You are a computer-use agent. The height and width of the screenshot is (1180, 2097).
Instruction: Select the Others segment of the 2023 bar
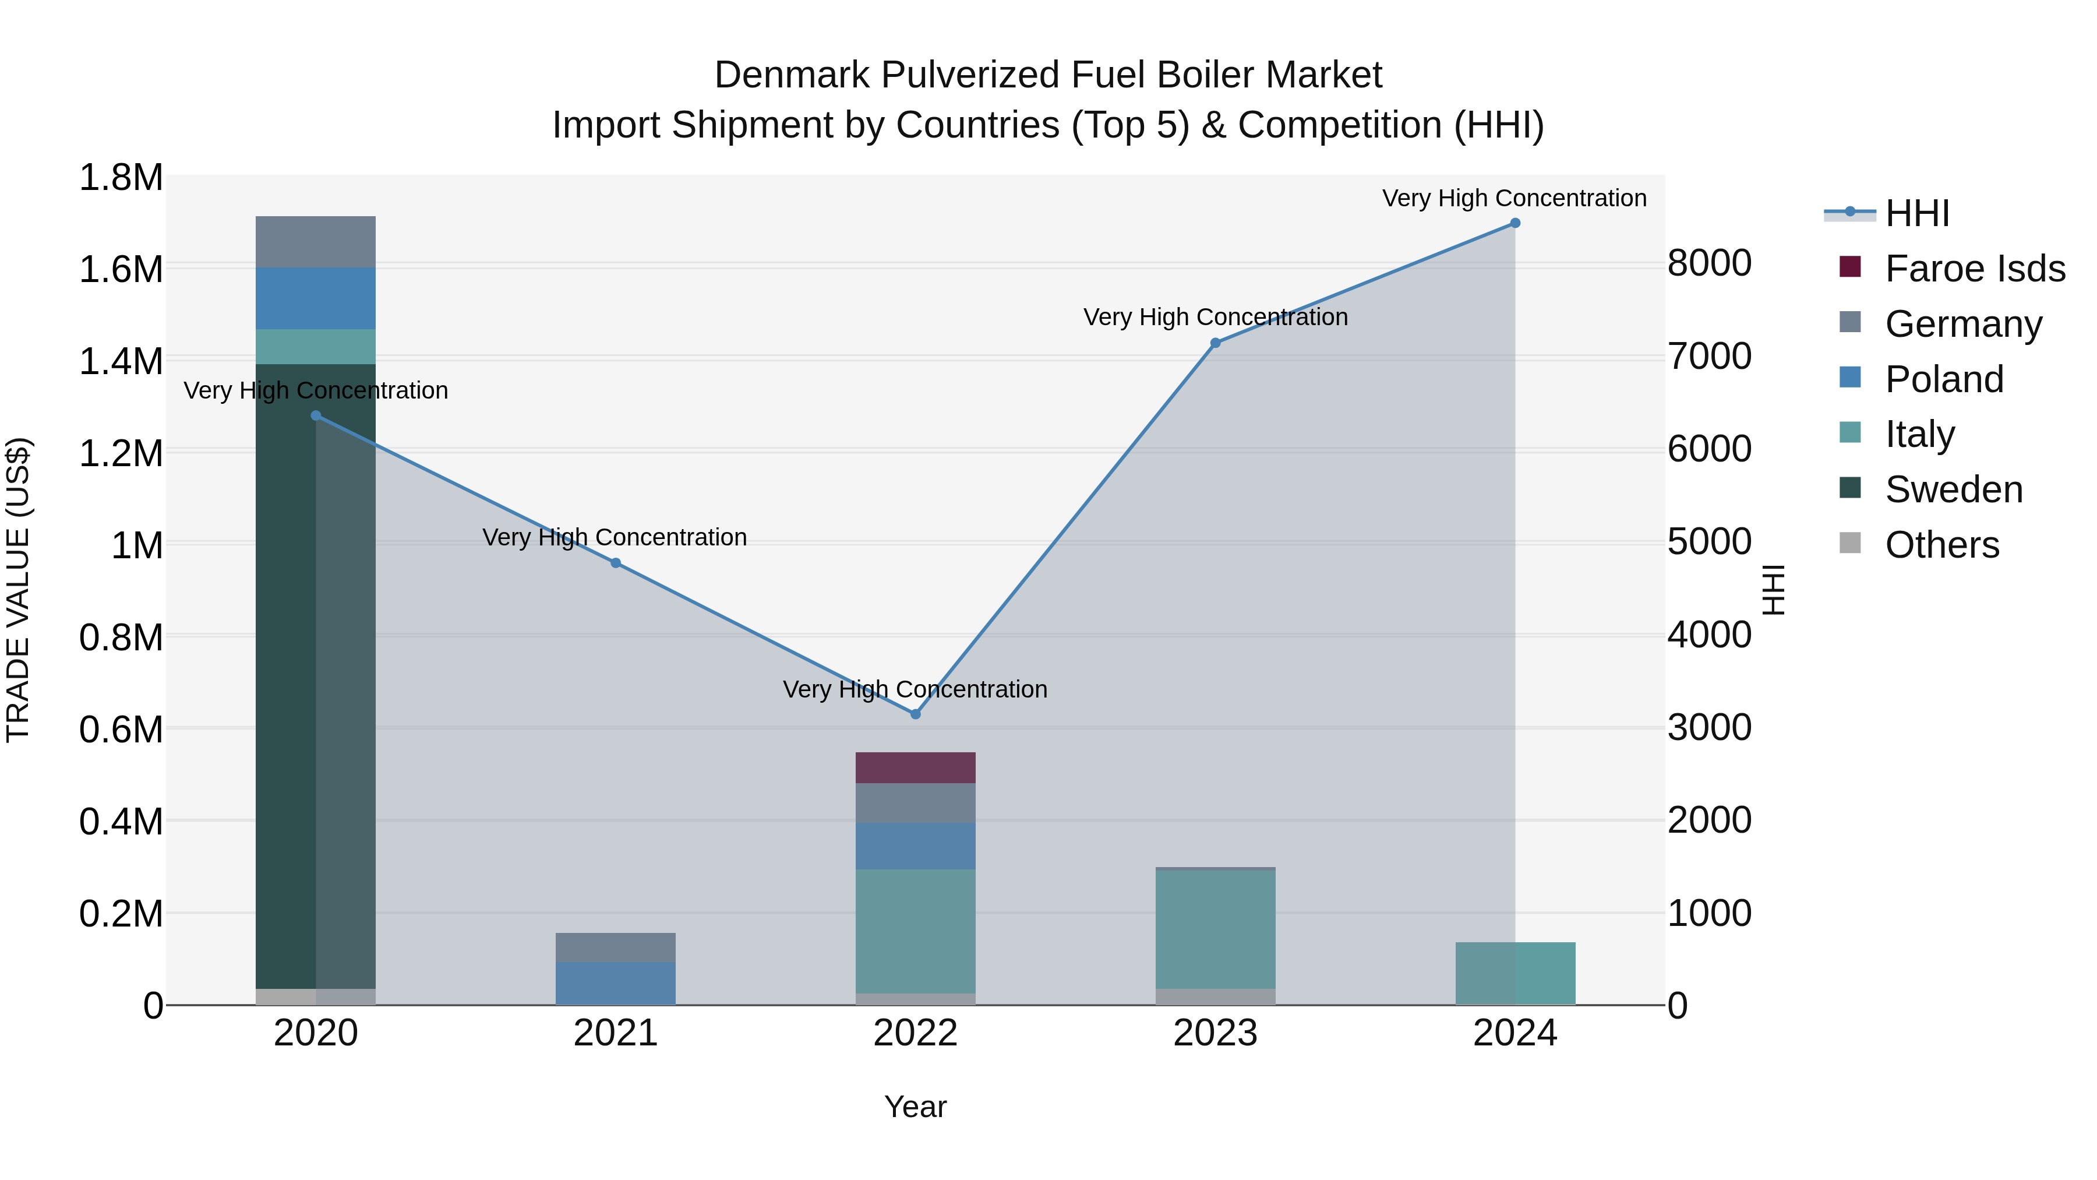pyautogui.click(x=1215, y=998)
